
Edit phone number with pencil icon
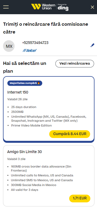[x=92, y=45]
